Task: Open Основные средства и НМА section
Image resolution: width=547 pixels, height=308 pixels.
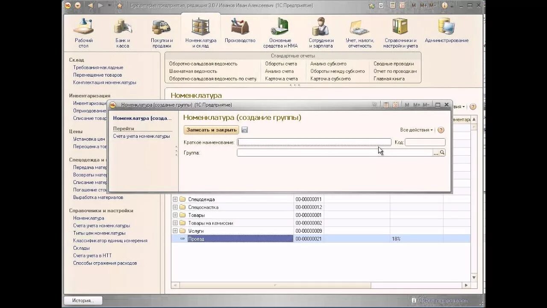Action: (x=280, y=33)
